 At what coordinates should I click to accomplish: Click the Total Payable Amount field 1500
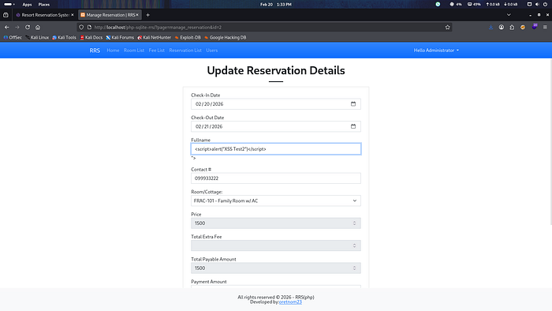[276, 268]
